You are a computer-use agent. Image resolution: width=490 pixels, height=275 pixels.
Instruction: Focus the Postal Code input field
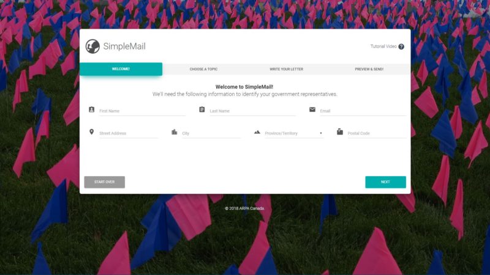pos(377,133)
